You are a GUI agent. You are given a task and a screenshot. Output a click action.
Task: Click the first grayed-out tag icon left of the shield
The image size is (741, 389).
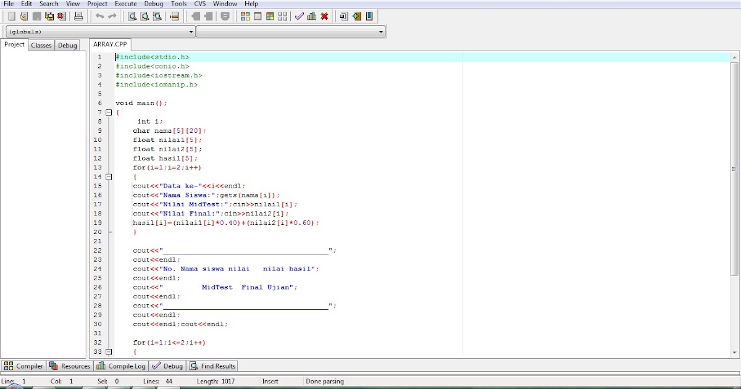196,16
